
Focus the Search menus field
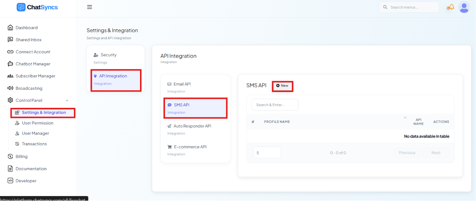(x=409, y=7)
